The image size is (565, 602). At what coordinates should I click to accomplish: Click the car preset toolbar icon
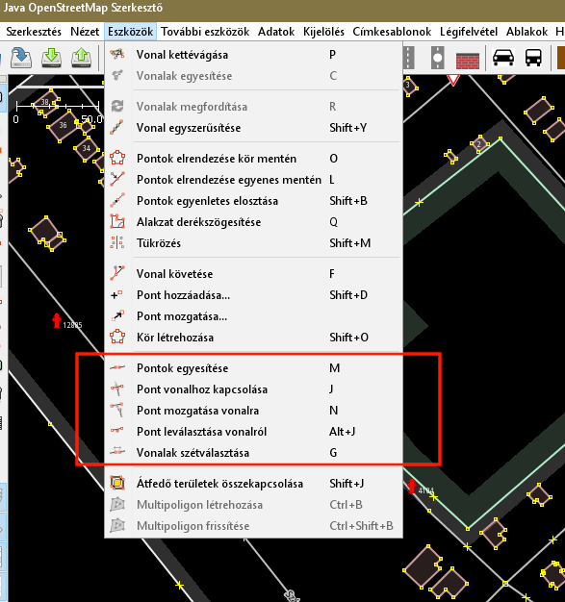pyautogui.click(x=503, y=58)
